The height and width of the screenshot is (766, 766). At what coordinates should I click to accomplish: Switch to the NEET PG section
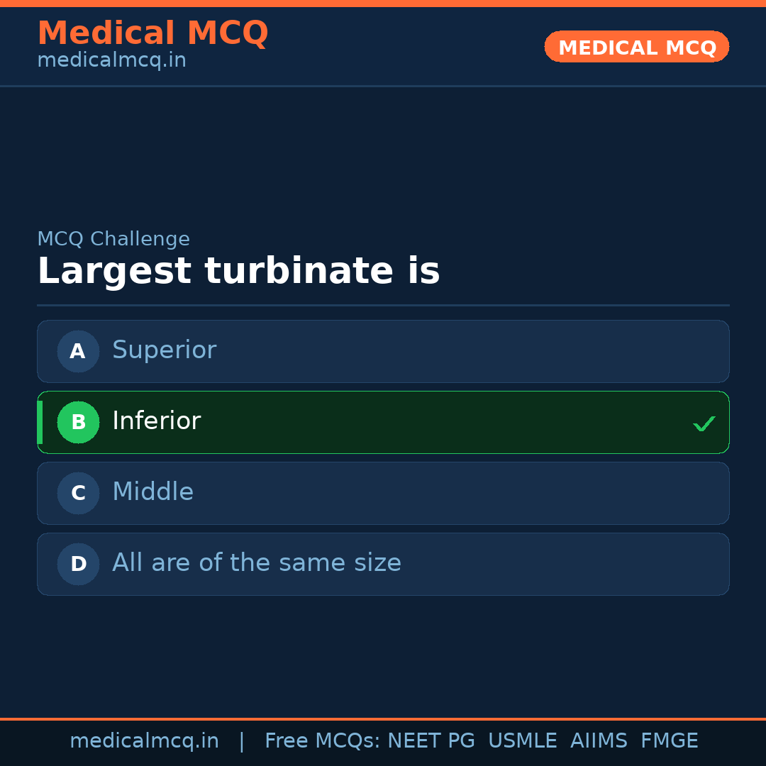tap(431, 740)
